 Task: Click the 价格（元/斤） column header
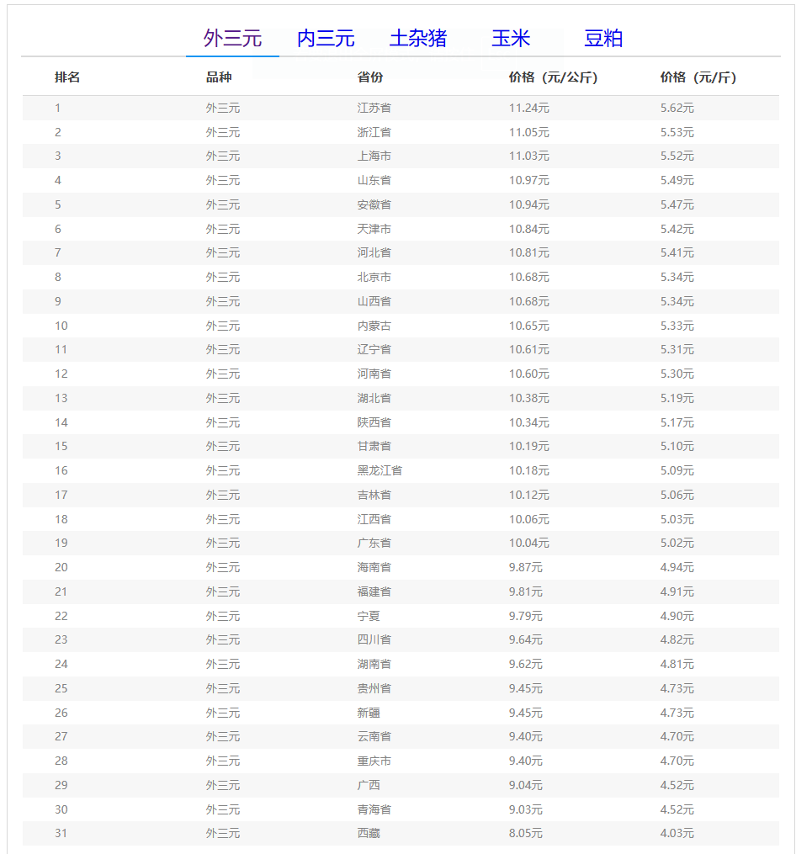coord(698,77)
